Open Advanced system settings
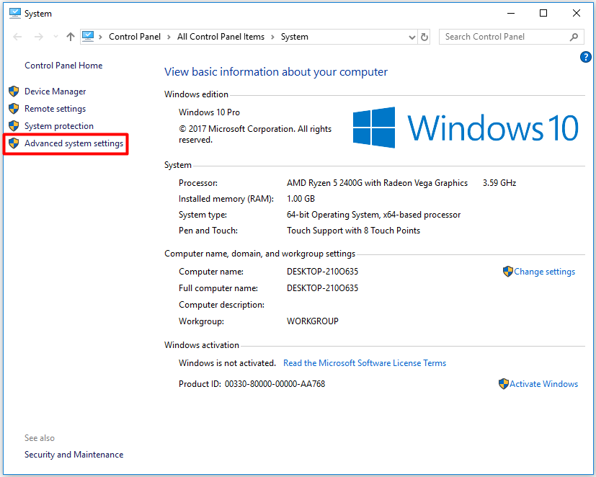This screenshot has width=596, height=477. point(74,143)
